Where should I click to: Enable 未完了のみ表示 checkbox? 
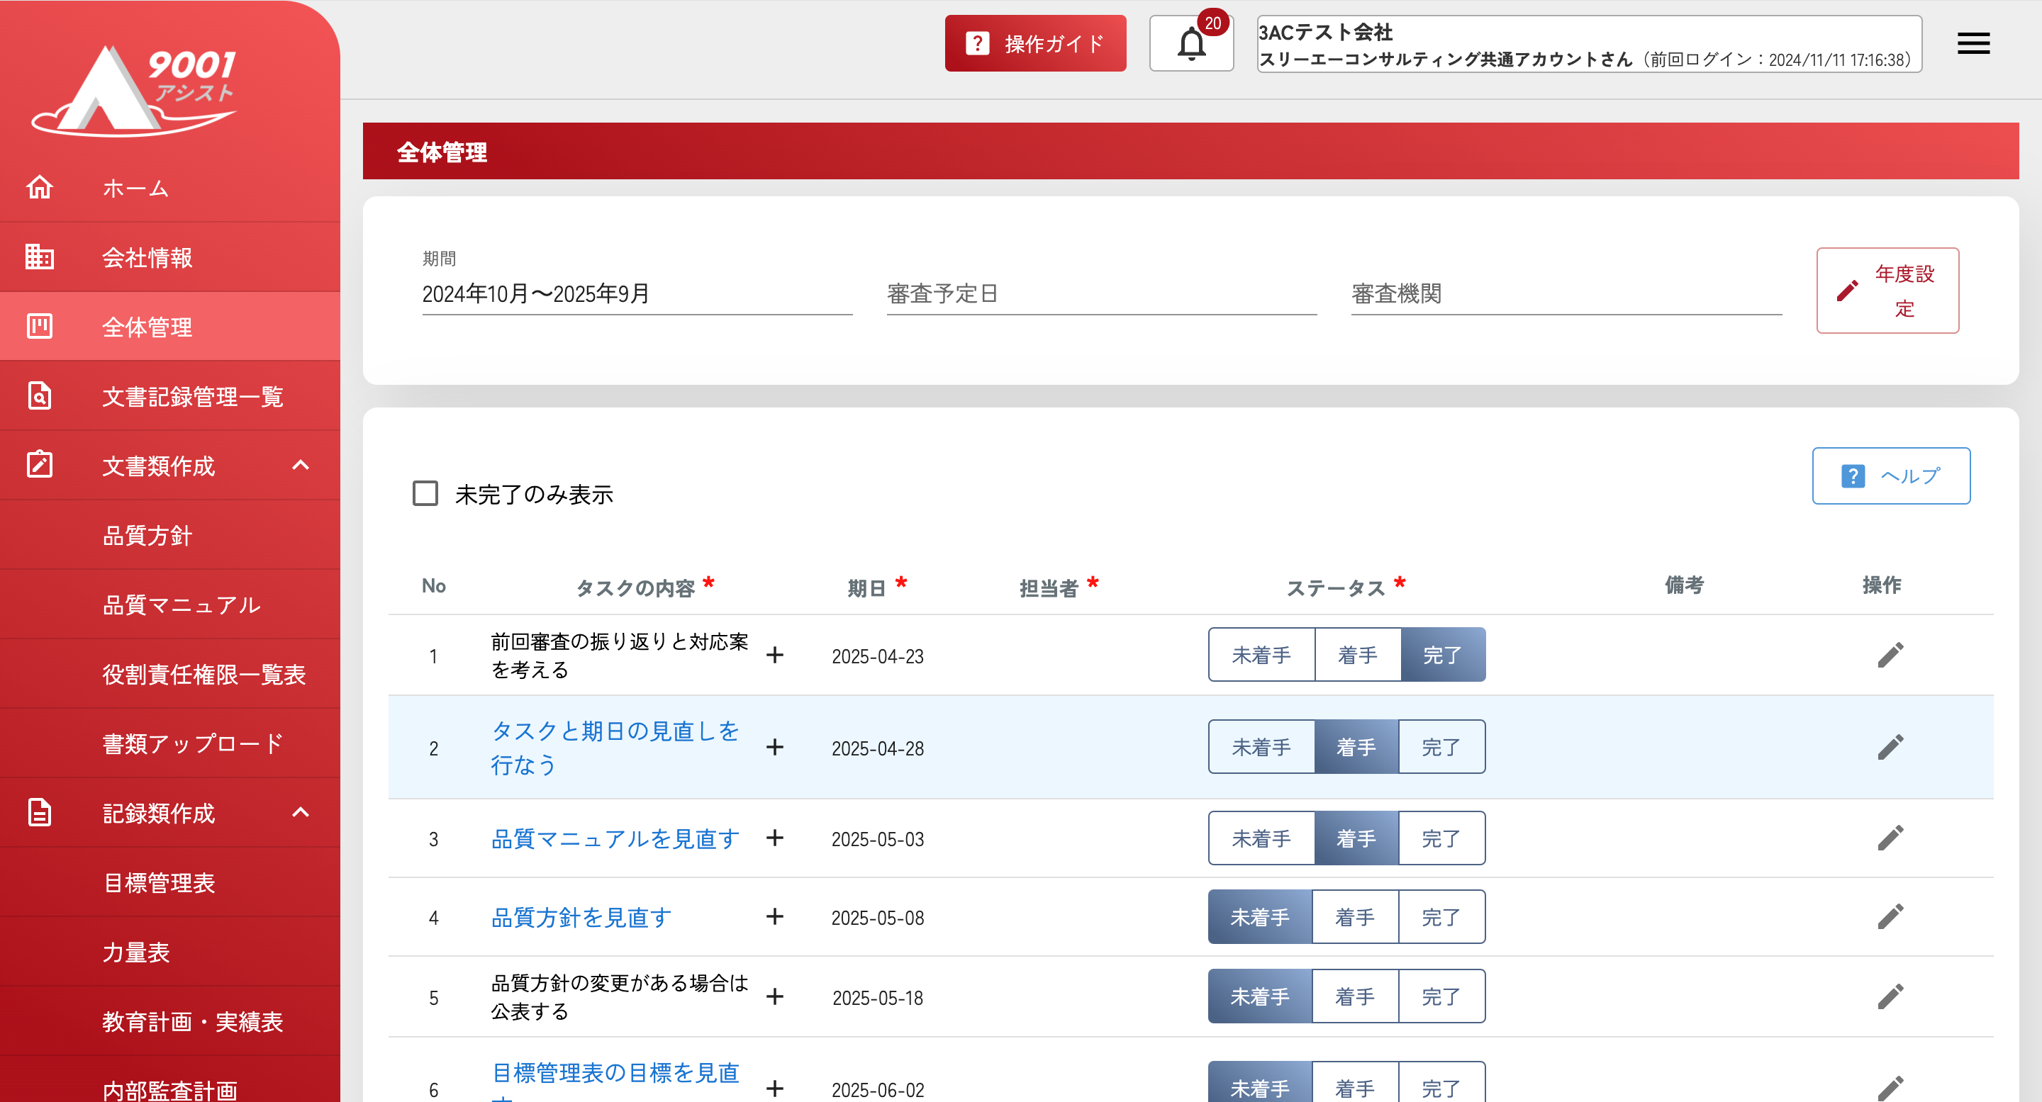point(425,493)
